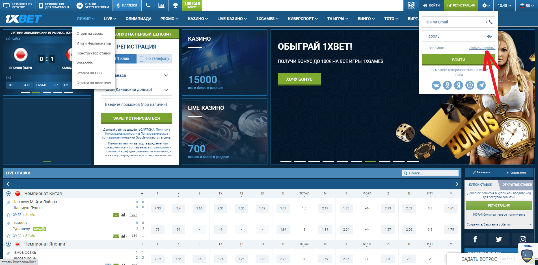Click the ХОЧУ БОНУС button
The image size is (538, 265).
299,79
